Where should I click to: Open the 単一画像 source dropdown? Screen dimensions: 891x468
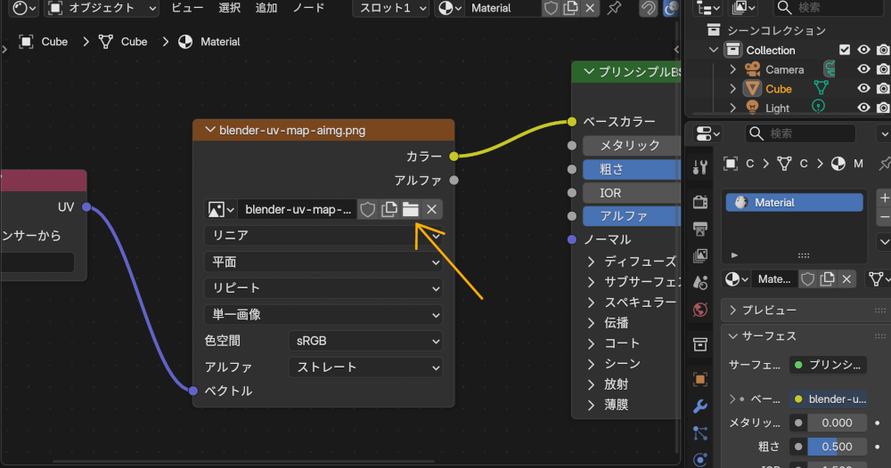click(323, 314)
